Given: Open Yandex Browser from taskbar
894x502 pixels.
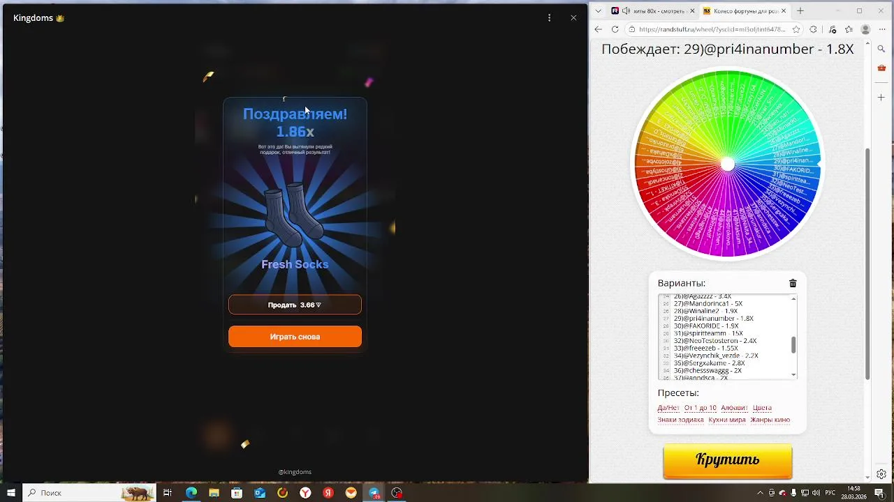Looking at the screenshot, I should click(305, 493).
